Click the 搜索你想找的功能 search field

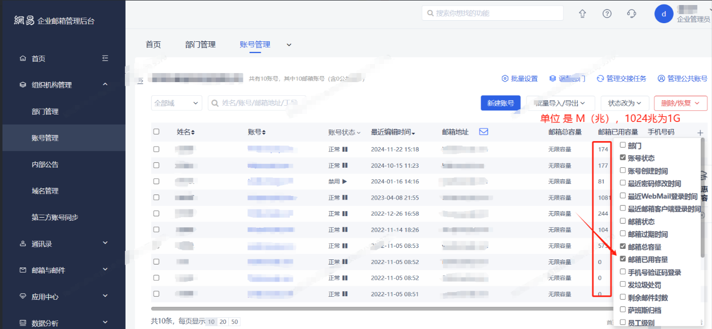click(492, 13)
